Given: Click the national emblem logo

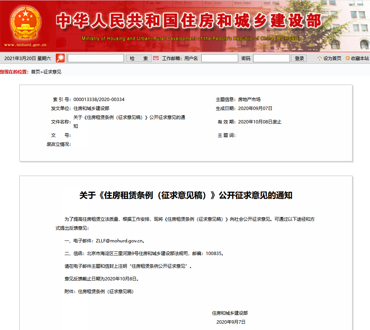Looking at the screenshot, I should click(25, 23).
